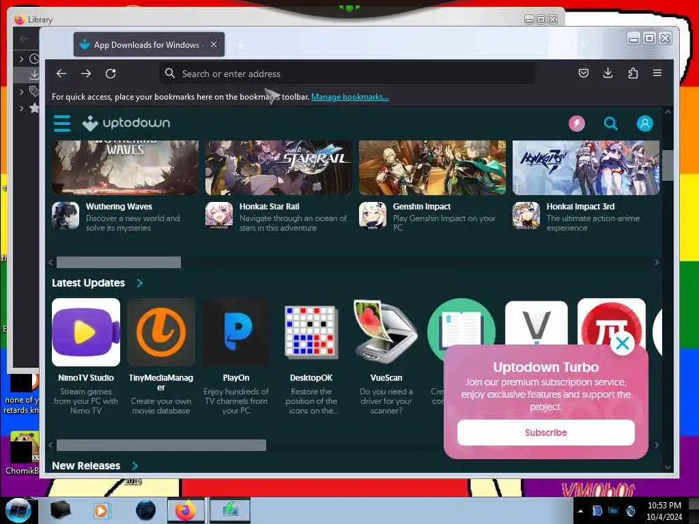Open the Honkai: Star Rail app icon
Screen dimensions: 699x524
[x=219, y=216]
